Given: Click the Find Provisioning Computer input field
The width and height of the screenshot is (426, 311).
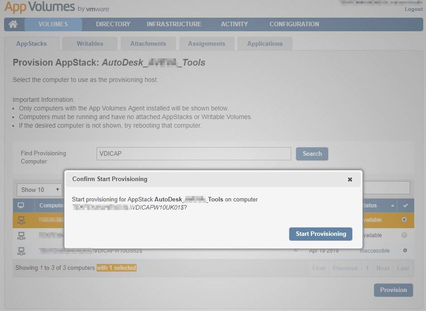Looking at the screenshot, I should tap(194, 154).
